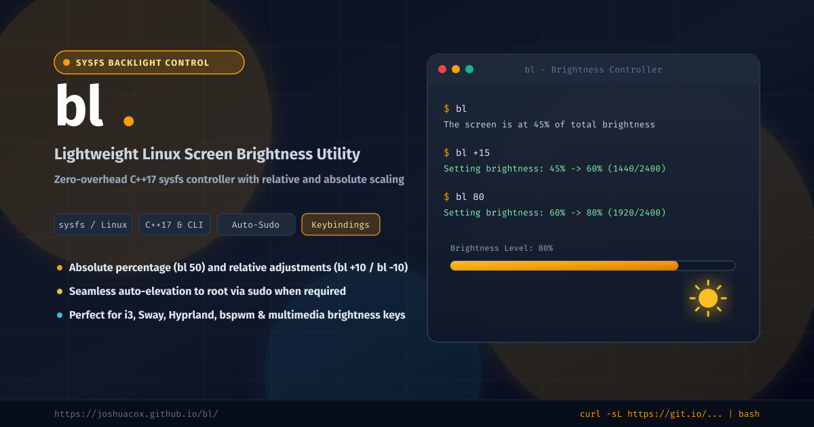The image size is (814, 427).
Task: Click the yellow window dot
Action: (456, 69)
